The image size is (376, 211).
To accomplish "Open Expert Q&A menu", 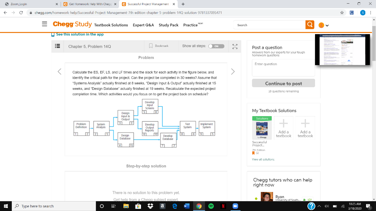I will click(x=144, y=25).
